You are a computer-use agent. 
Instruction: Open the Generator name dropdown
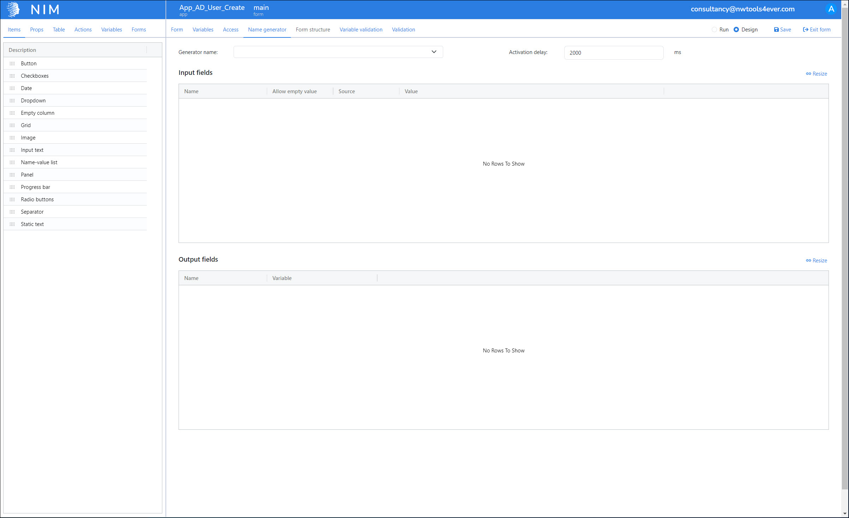(332, 52)
